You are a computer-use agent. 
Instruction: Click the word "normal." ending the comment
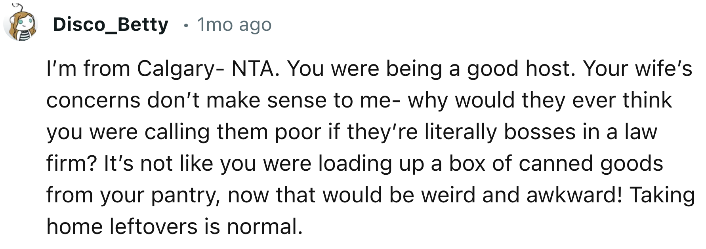265,227
